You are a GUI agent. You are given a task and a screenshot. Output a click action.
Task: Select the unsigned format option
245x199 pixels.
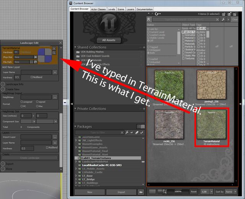click(22, 102)
